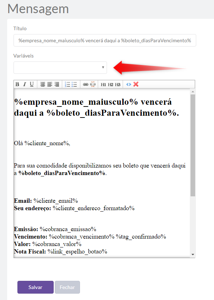Apply Heading 2 style

111,84
